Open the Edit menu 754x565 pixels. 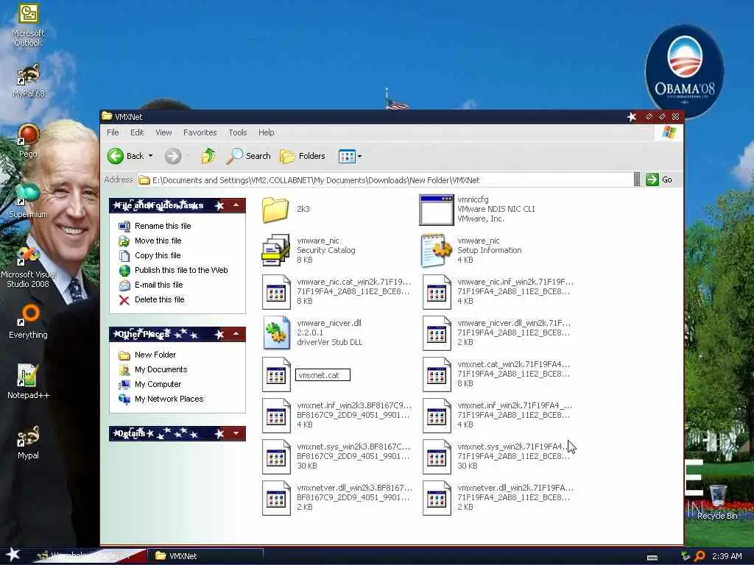click(137, 132)
